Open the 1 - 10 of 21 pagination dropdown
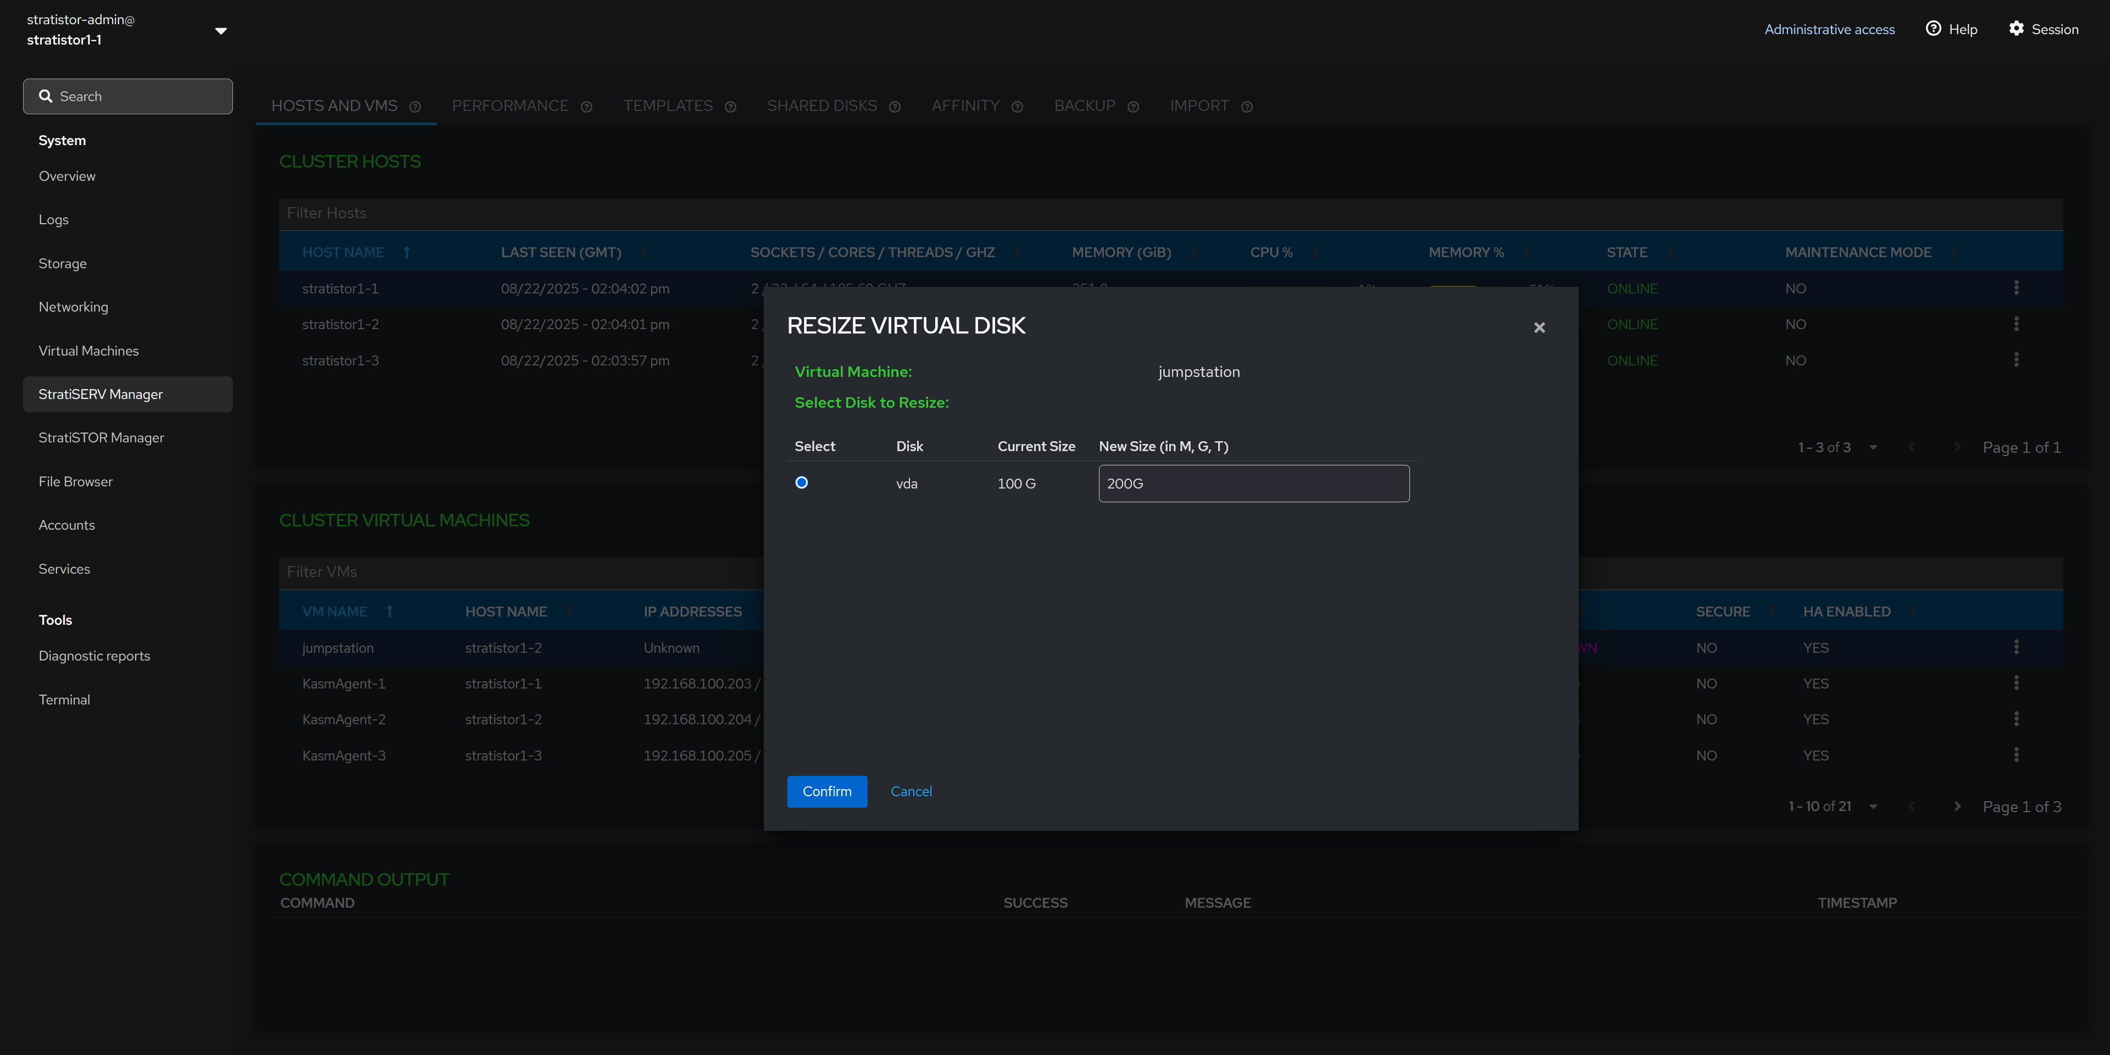This screenshot has height=1055, width=2110. click(x=1873, y=807)
